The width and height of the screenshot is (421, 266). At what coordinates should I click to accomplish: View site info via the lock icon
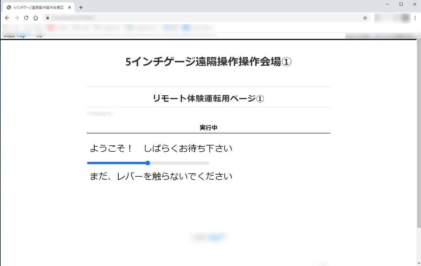point(47,18)
